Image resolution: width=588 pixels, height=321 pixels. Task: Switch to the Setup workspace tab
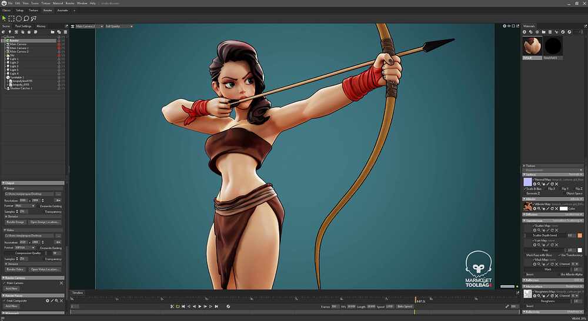point(19,11)
